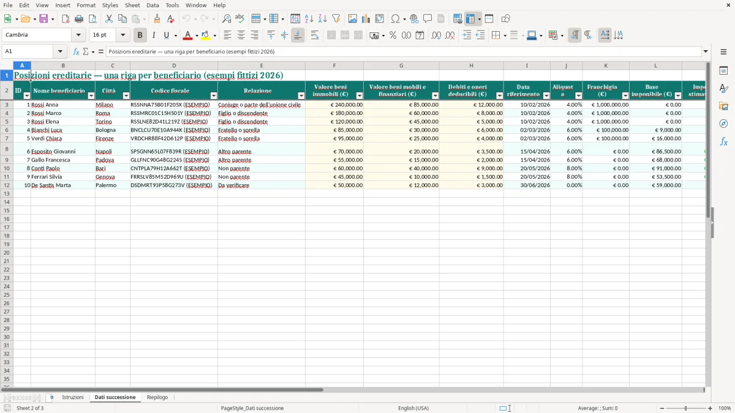Add a decimal place
735x413 pixels.
[436, 35]
